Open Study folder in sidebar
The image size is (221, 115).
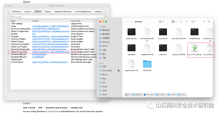coord(103,86)
